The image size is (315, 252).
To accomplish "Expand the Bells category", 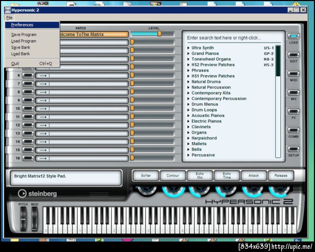I will (x=188, y=149).
